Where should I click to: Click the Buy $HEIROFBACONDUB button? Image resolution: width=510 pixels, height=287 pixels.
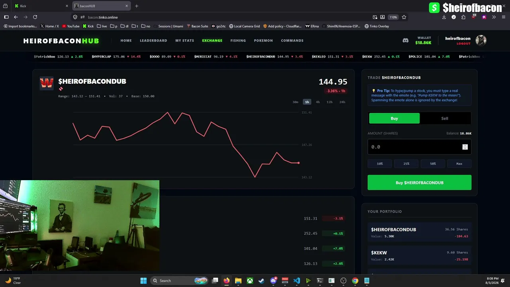tap(420, 183)
